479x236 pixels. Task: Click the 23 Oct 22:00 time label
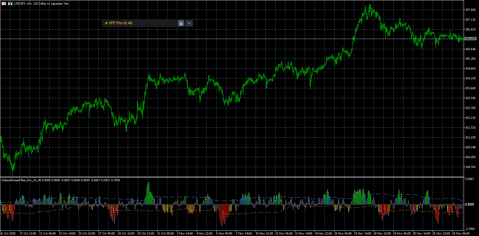pyautogui.click(x=86, y=234)
